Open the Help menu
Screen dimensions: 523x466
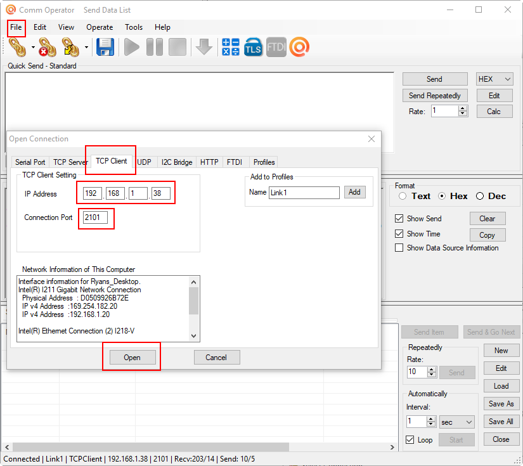(x=162, y=27)
